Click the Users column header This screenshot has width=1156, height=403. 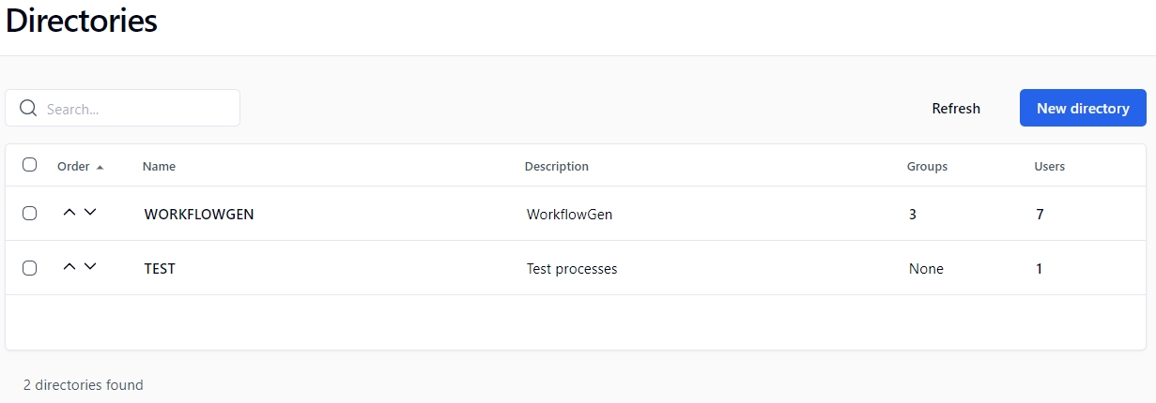(1049, 167)
